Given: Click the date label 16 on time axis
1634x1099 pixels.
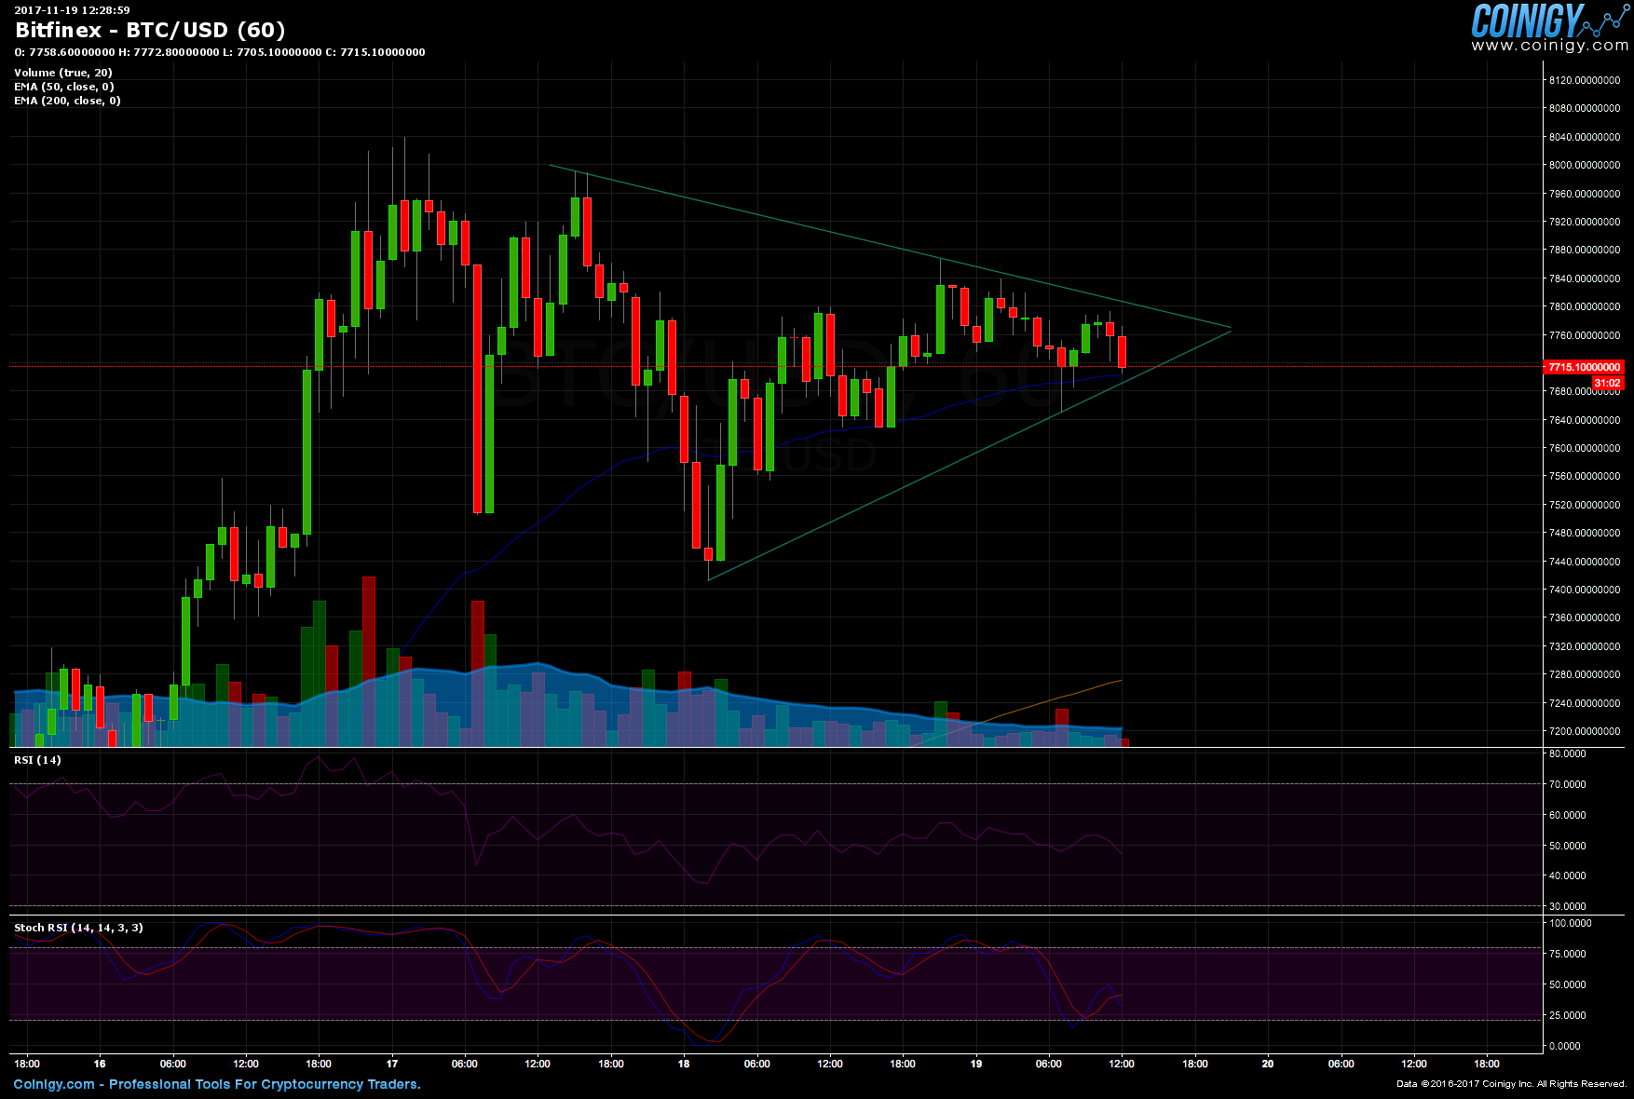Looking at the screenshot, I should pos(100,1064).
